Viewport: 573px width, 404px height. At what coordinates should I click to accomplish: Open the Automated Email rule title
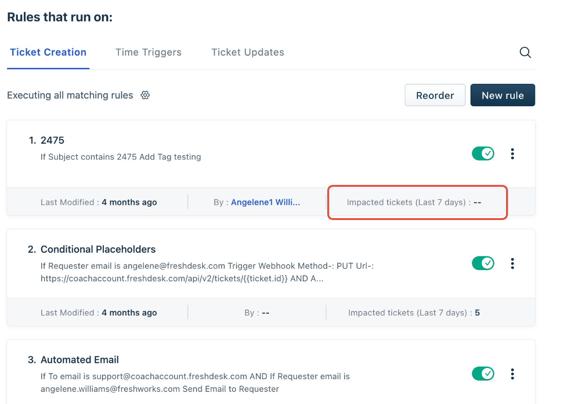pyautogui.click(x=80, y=360)
